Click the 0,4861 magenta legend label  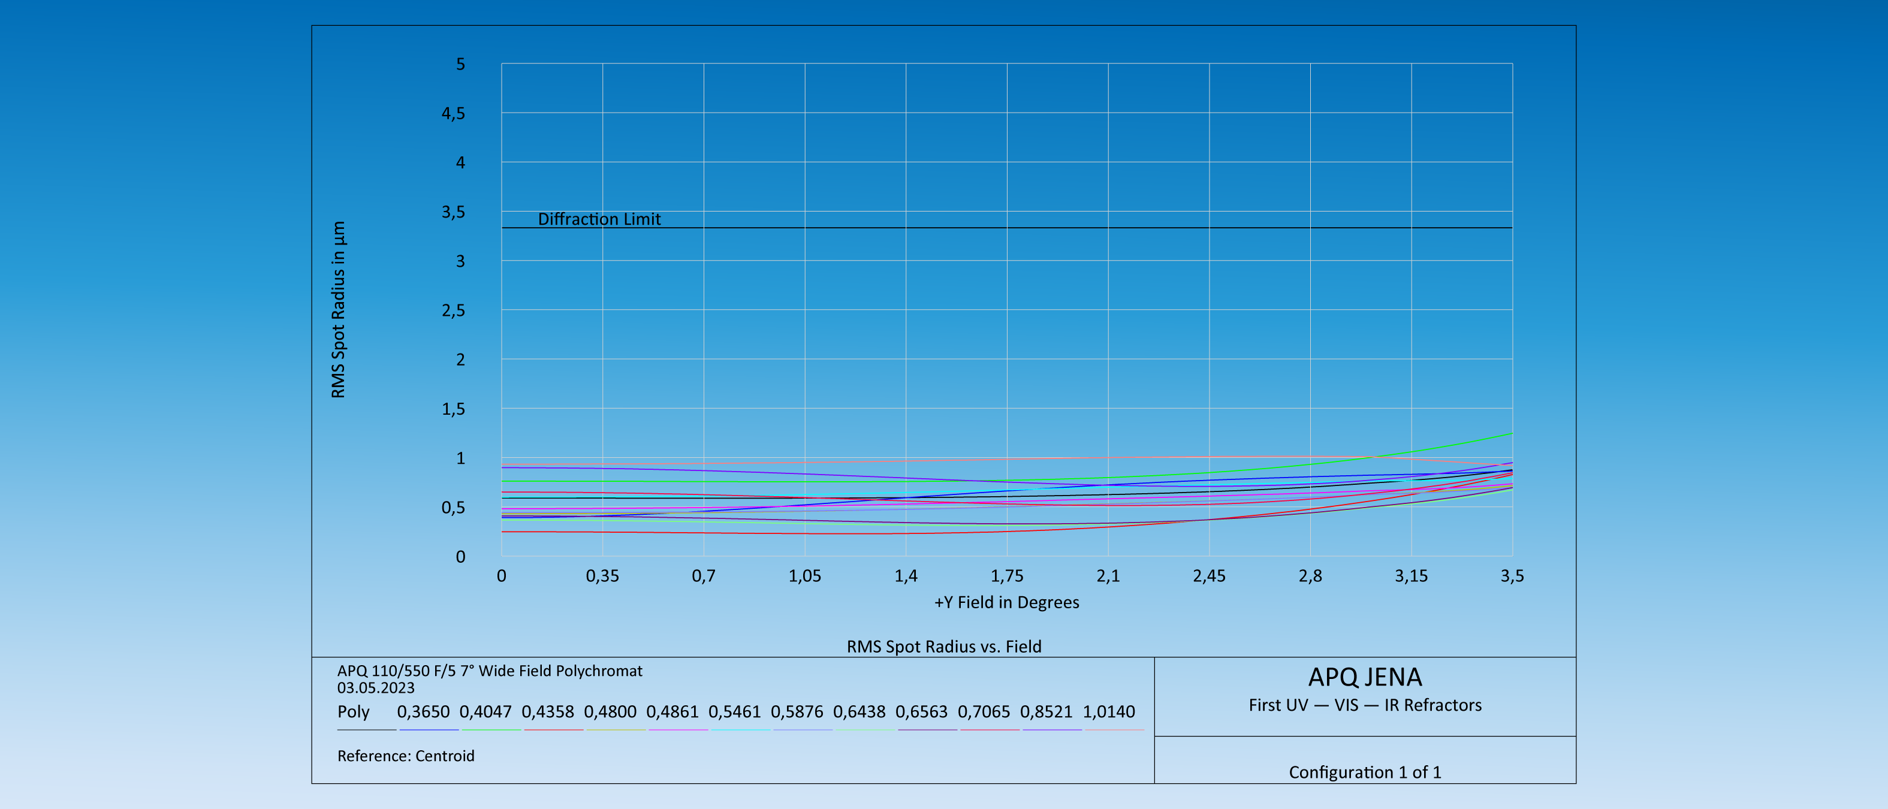[x=672, y=711]
